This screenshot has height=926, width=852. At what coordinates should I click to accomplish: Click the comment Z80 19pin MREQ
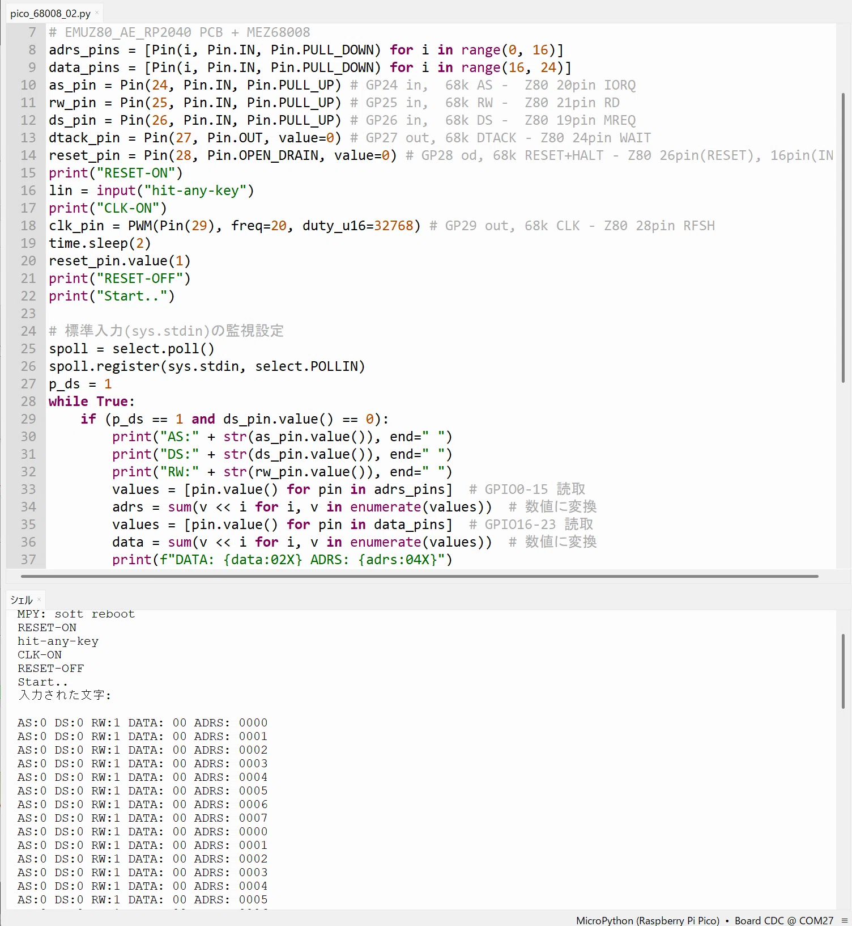(580, 120)
